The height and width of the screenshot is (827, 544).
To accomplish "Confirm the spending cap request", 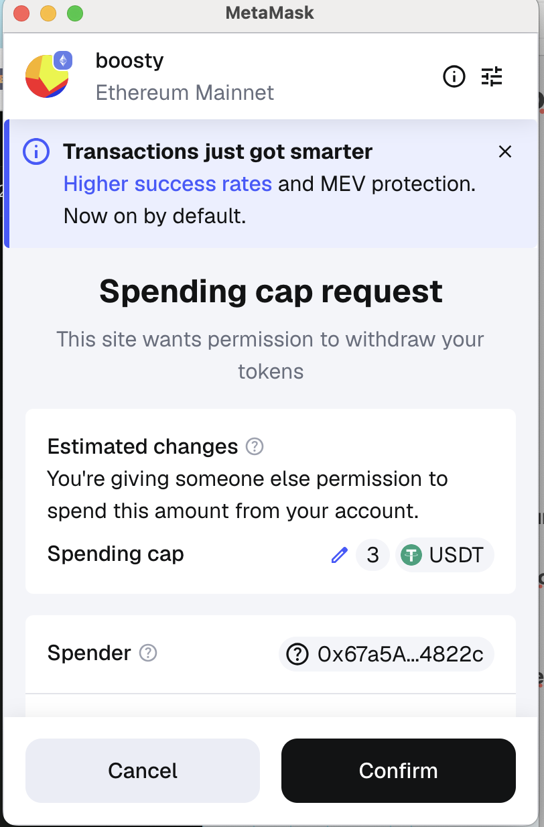I will 398,771.
